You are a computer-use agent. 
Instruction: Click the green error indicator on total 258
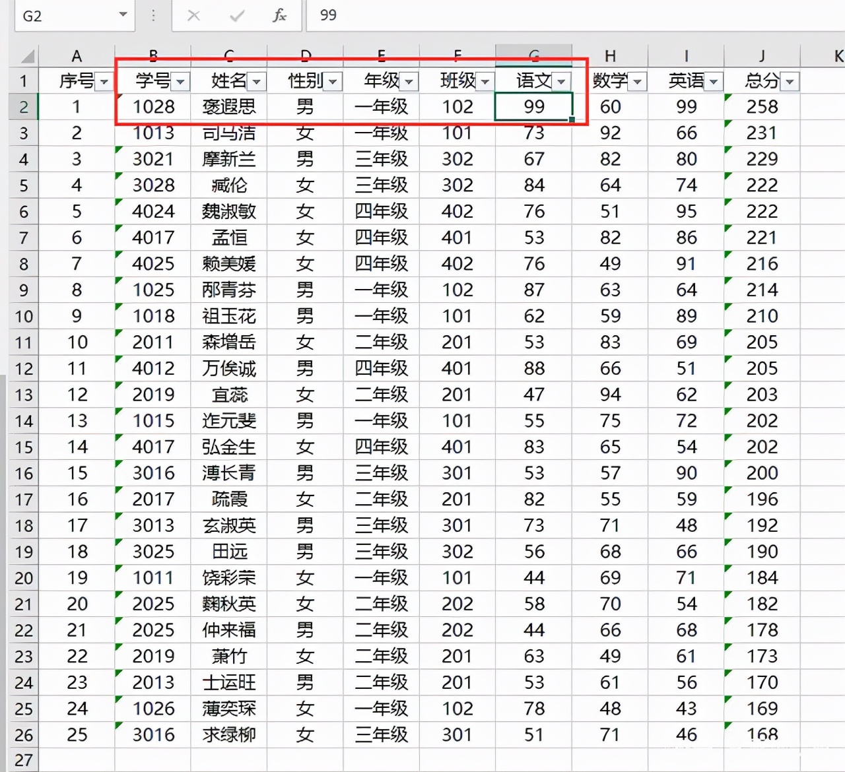[728, 97]
